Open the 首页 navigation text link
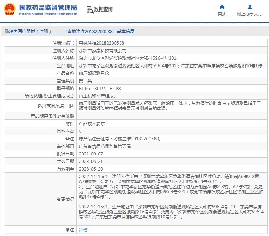Image resolution: width=269 pixels, height=236 pixels. coord(222,14)
